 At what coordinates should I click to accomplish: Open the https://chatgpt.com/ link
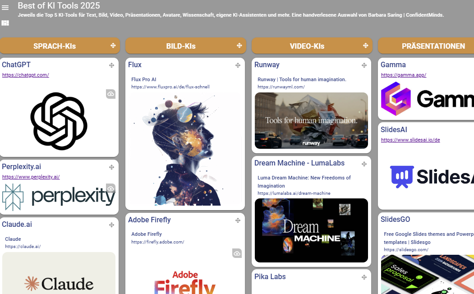(25, 75)
